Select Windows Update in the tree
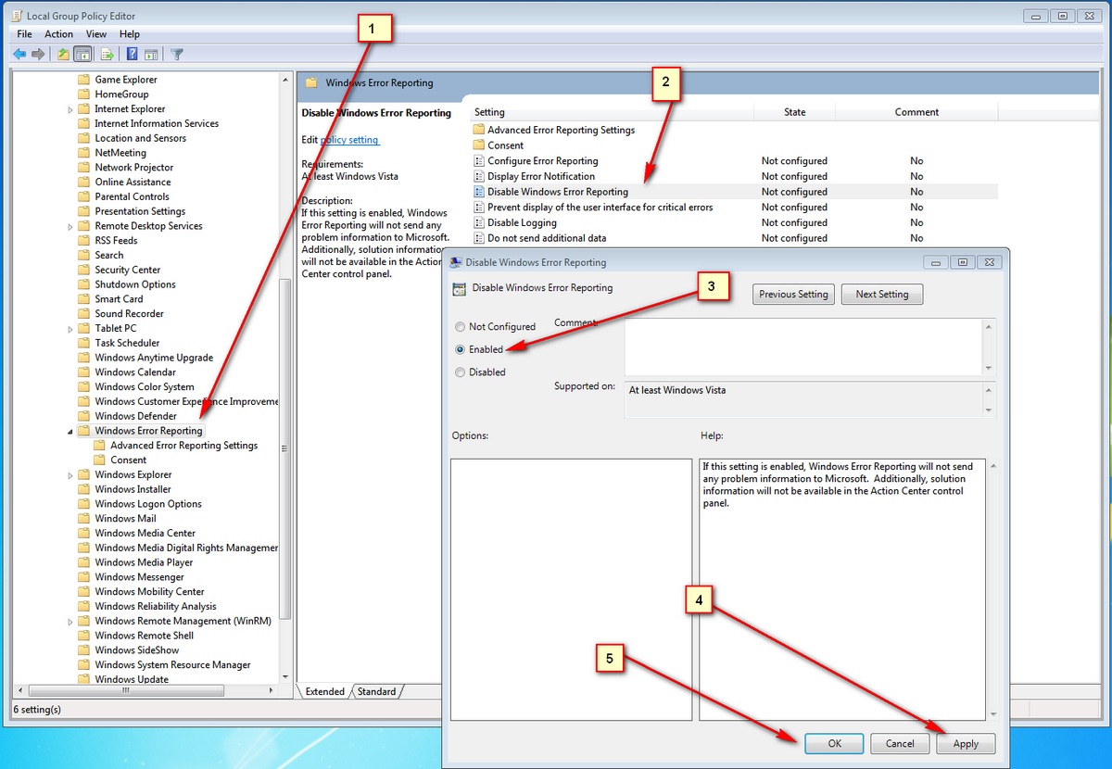Screen dimensions: 1112x769 [132, 679]
